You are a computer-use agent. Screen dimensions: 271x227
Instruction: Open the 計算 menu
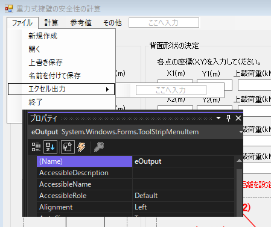[51, 23]
